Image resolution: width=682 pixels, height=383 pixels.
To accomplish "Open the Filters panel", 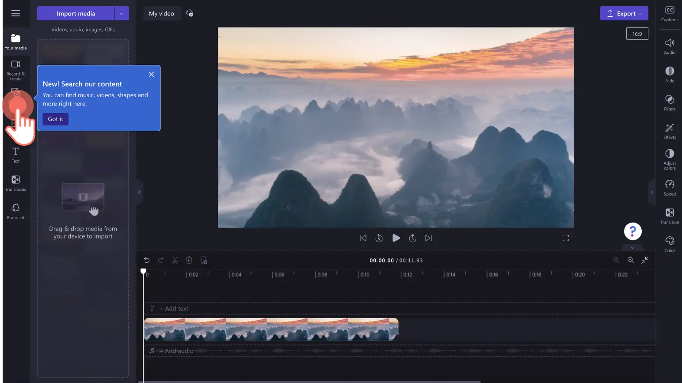I will [x=670, y=102].
